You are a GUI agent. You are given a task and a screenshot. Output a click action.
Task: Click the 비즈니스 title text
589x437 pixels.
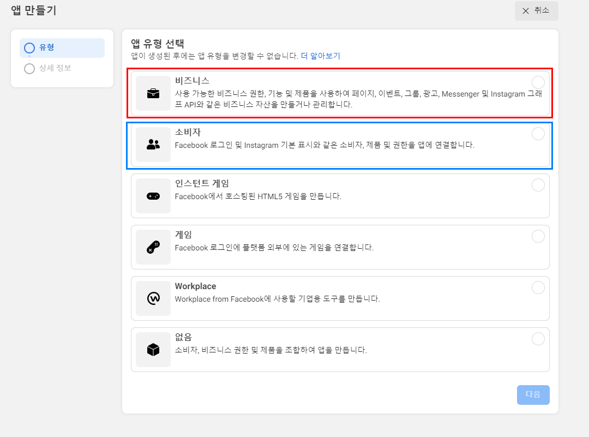tap(192, 81)
